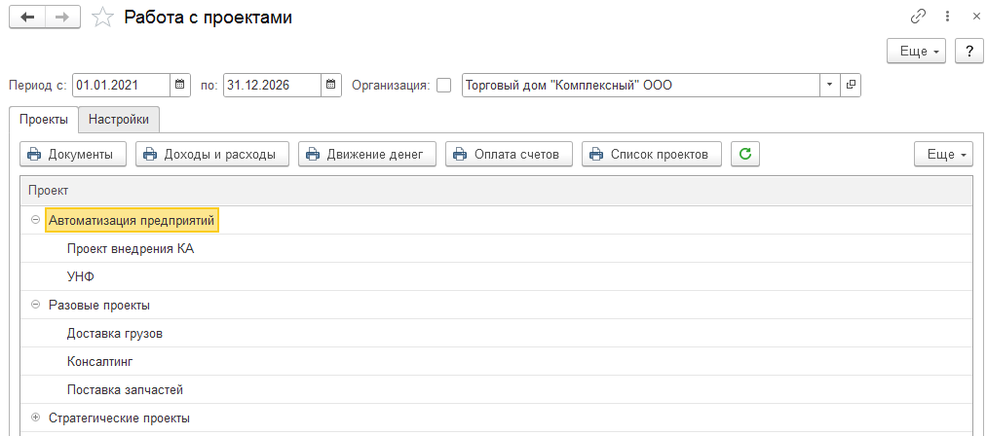This screenshot has height=436, width=987.
Task: Click the back navigation arrow
Action: point(27,18)
